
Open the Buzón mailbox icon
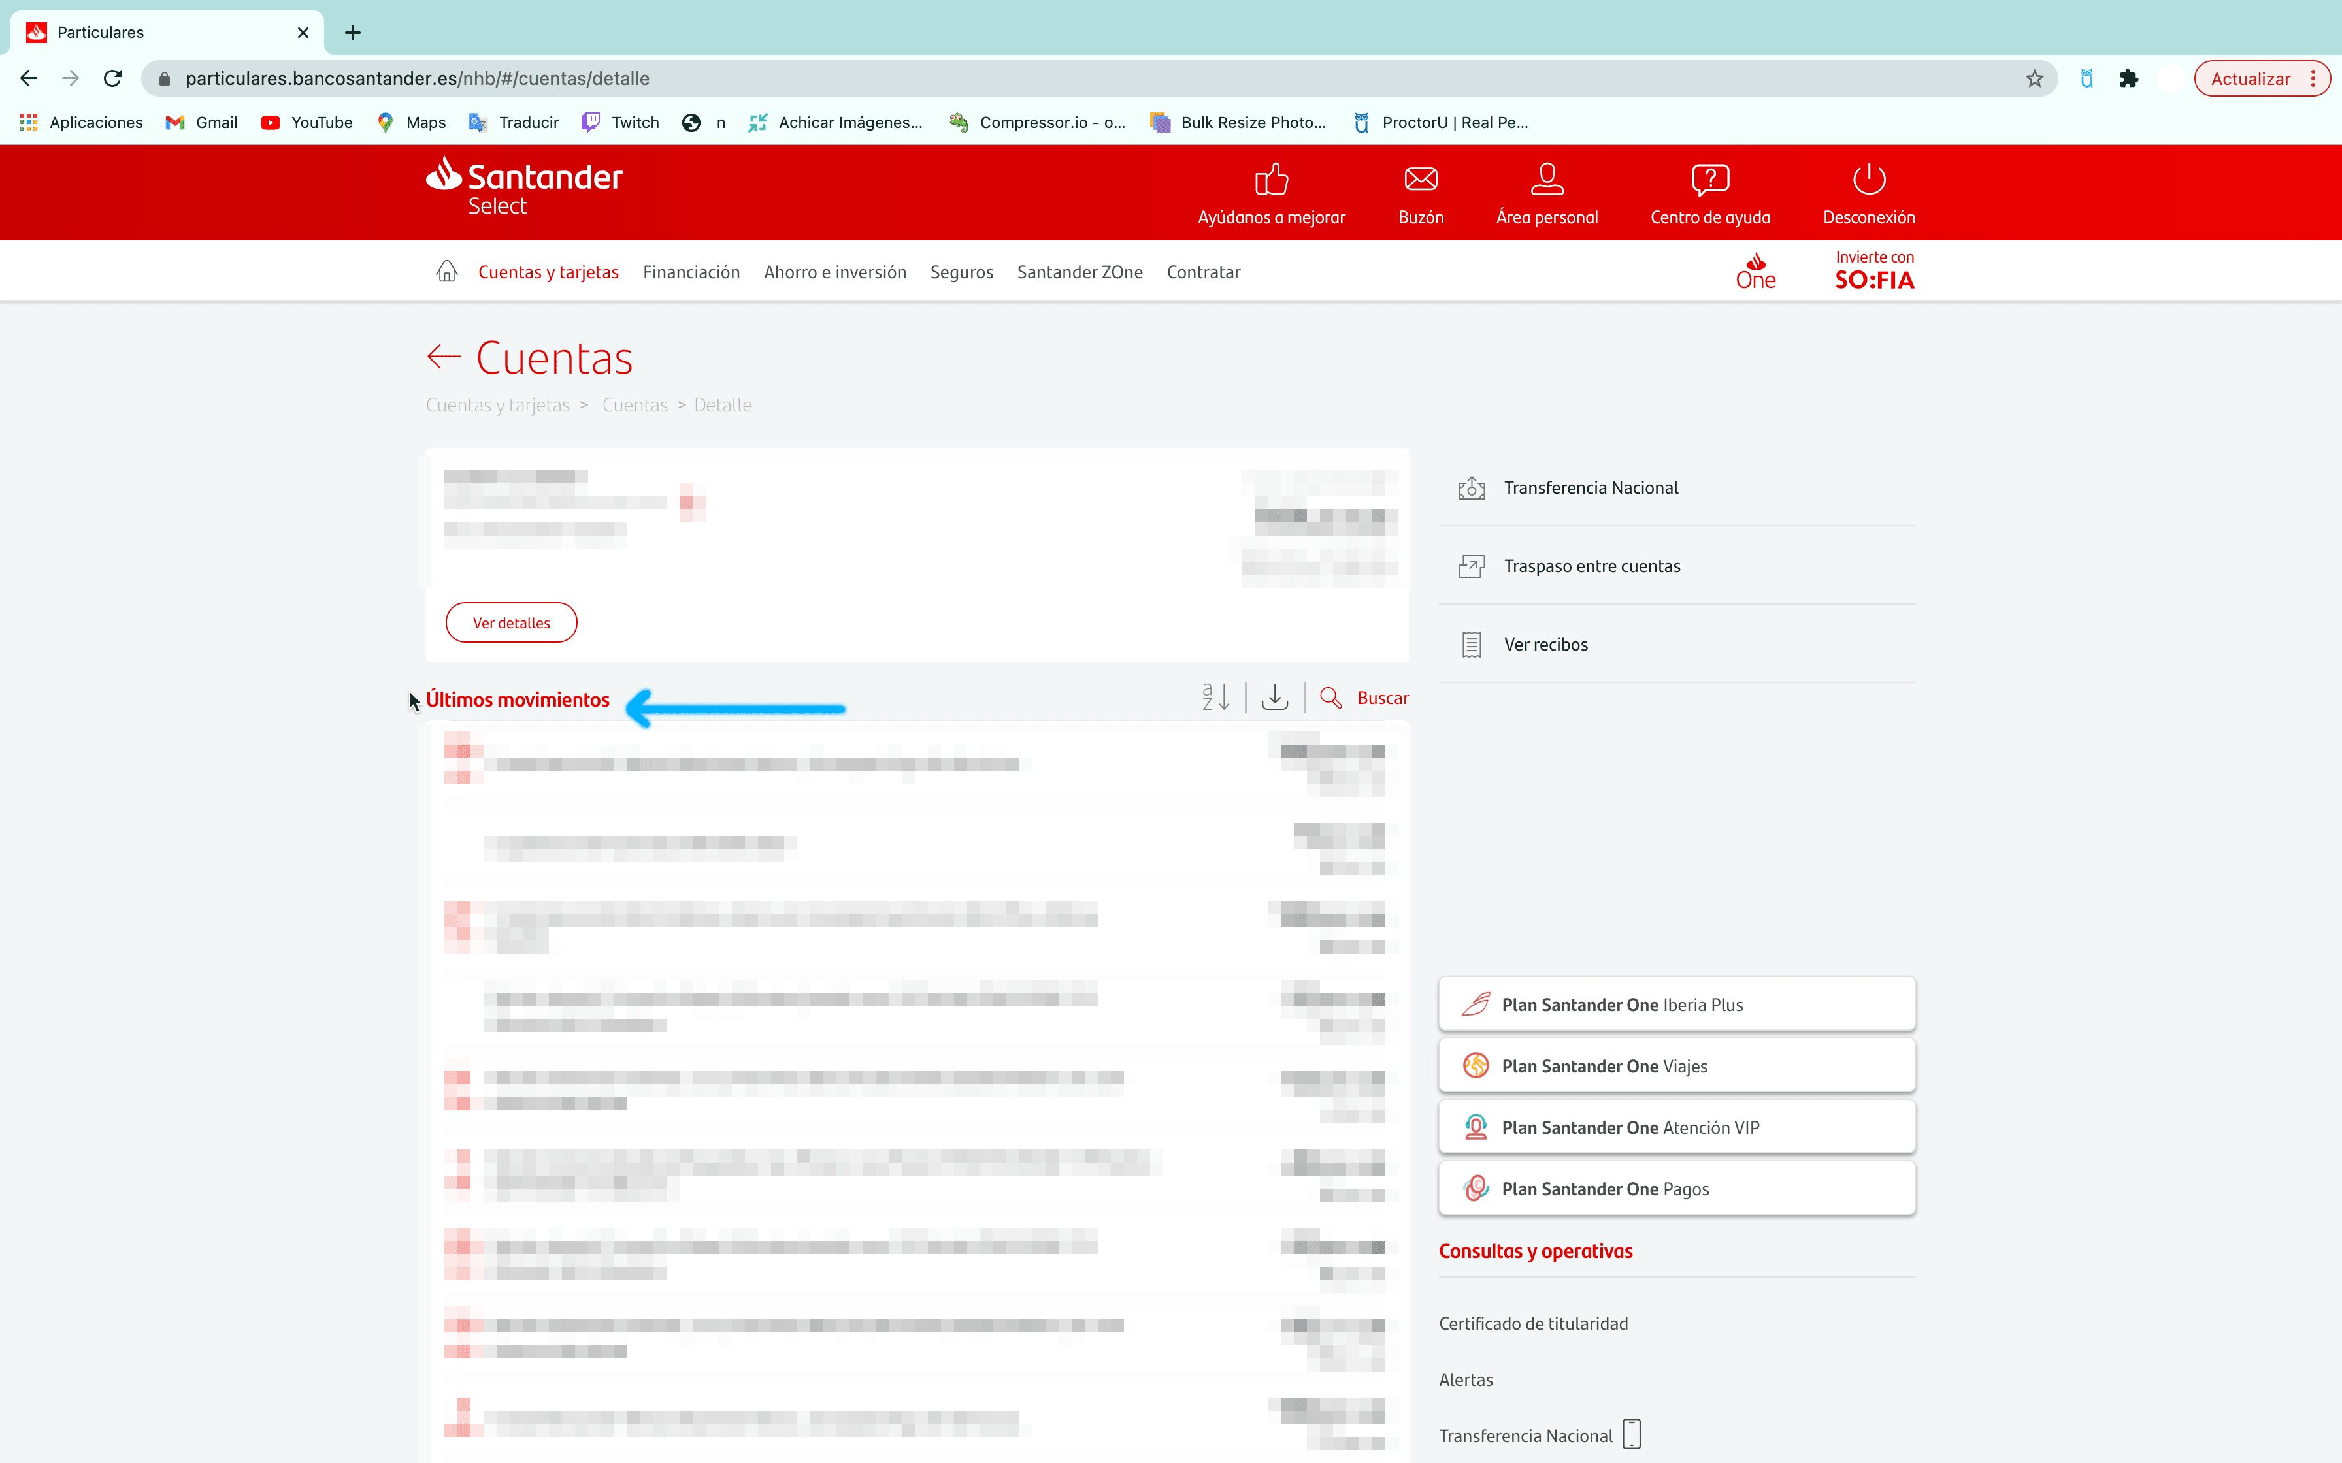point(1420,180)
